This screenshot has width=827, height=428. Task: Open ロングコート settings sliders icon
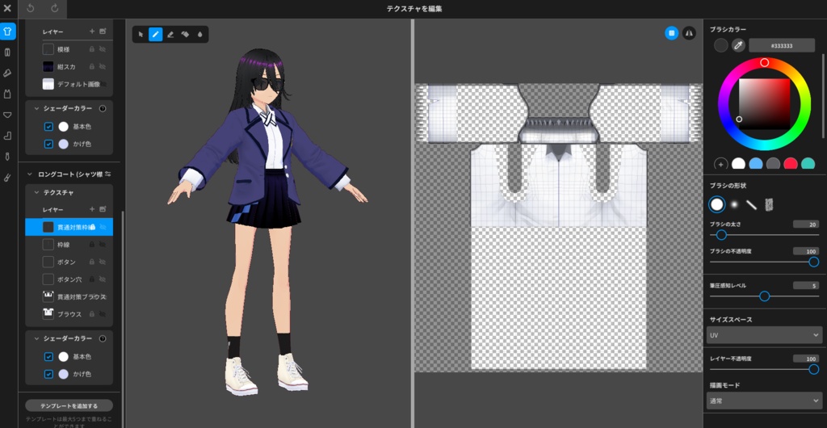click(107, 174)
